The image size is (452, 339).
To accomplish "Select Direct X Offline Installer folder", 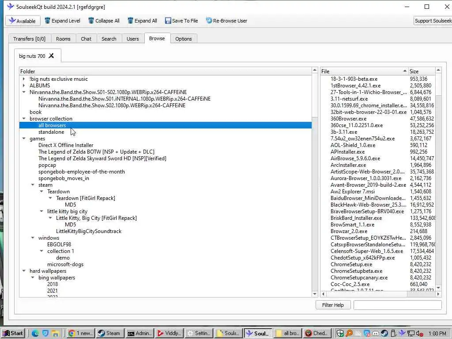I will [x=66, y=145].
